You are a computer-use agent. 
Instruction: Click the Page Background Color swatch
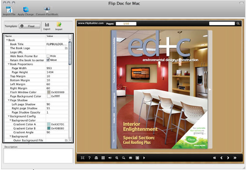49,96
